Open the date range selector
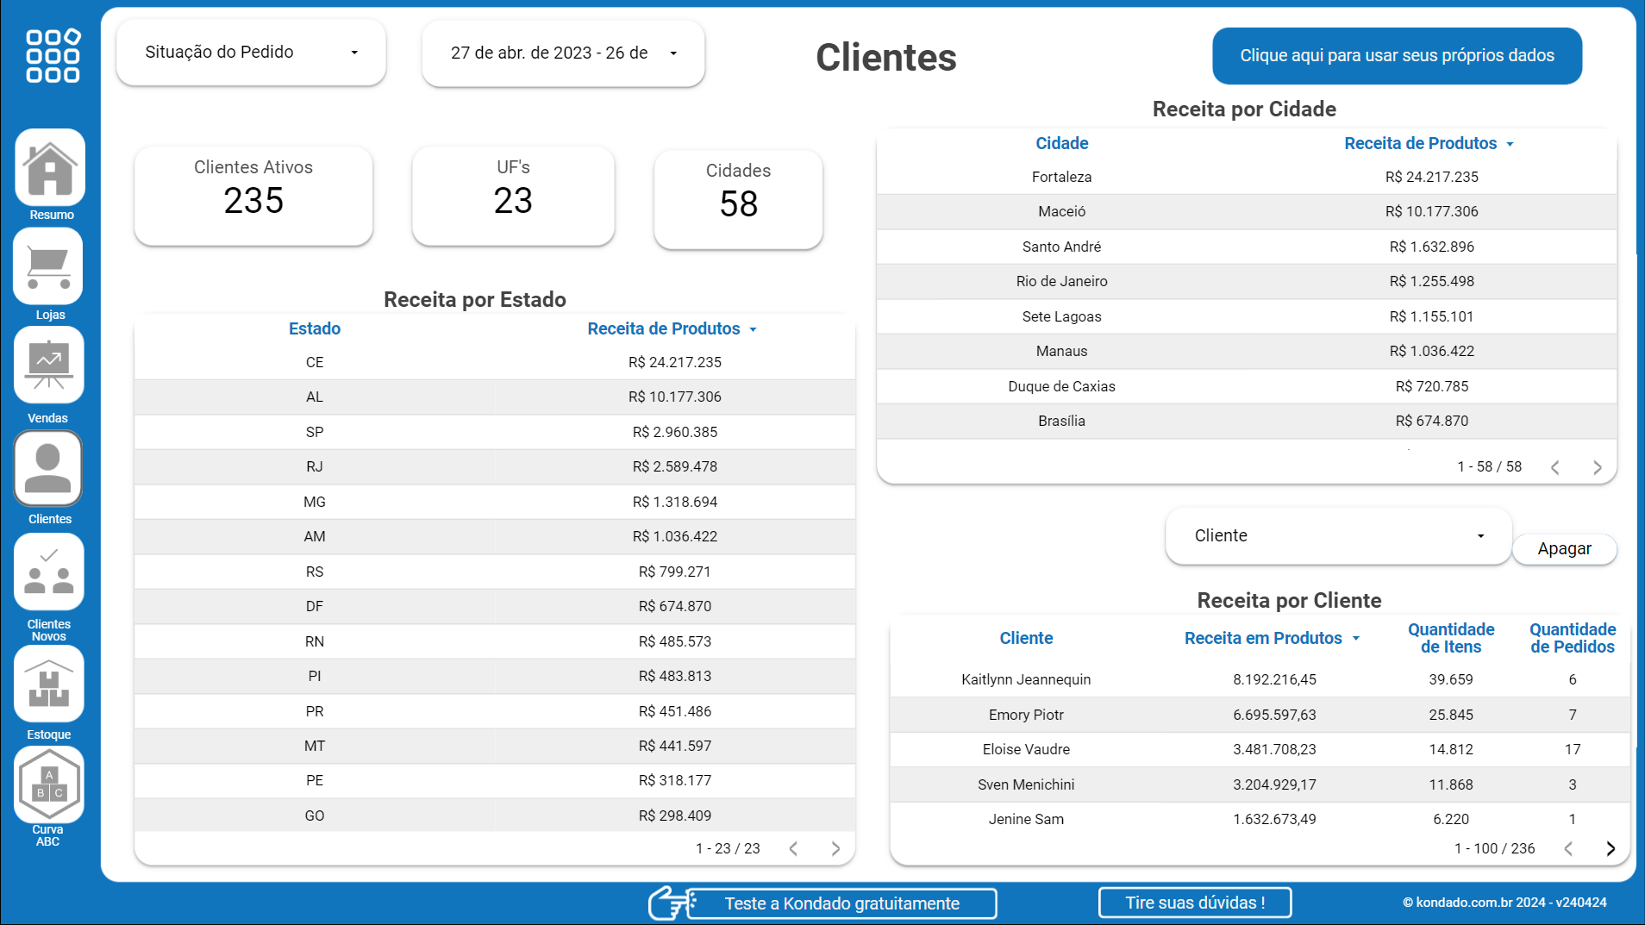1645x925 pixels. (x=561, y=53)
